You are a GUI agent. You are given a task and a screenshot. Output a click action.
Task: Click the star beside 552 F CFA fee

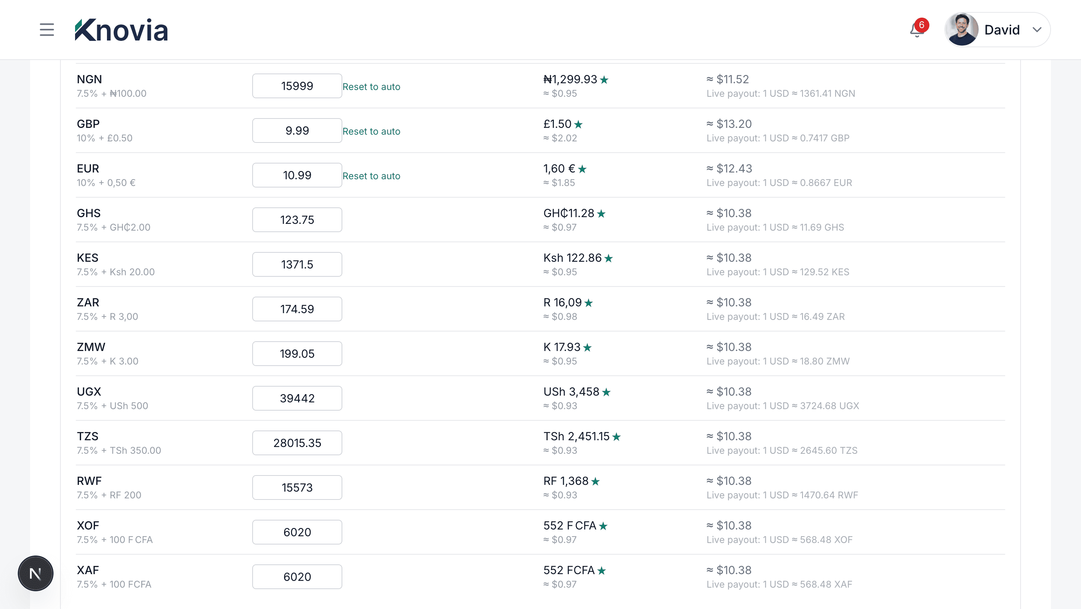pyautogui.click(x=603, y=526)
